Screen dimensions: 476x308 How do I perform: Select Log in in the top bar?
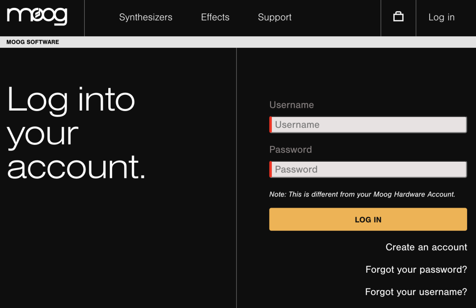(x=441, y=17)
